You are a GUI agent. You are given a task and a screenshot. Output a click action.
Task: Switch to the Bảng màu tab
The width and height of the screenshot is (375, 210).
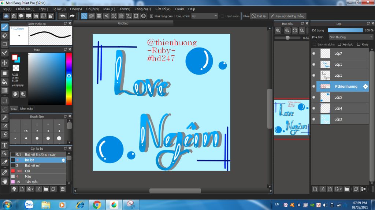[x=26, y=109]
